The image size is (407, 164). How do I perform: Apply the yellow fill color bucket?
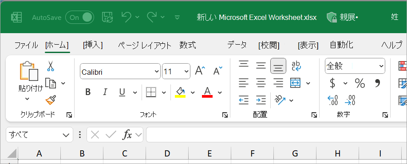tap(180, 92)
